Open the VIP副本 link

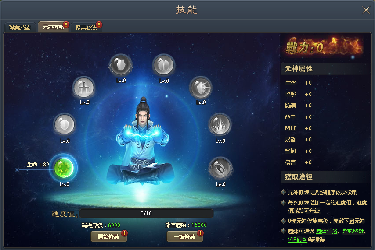[297, 239]
